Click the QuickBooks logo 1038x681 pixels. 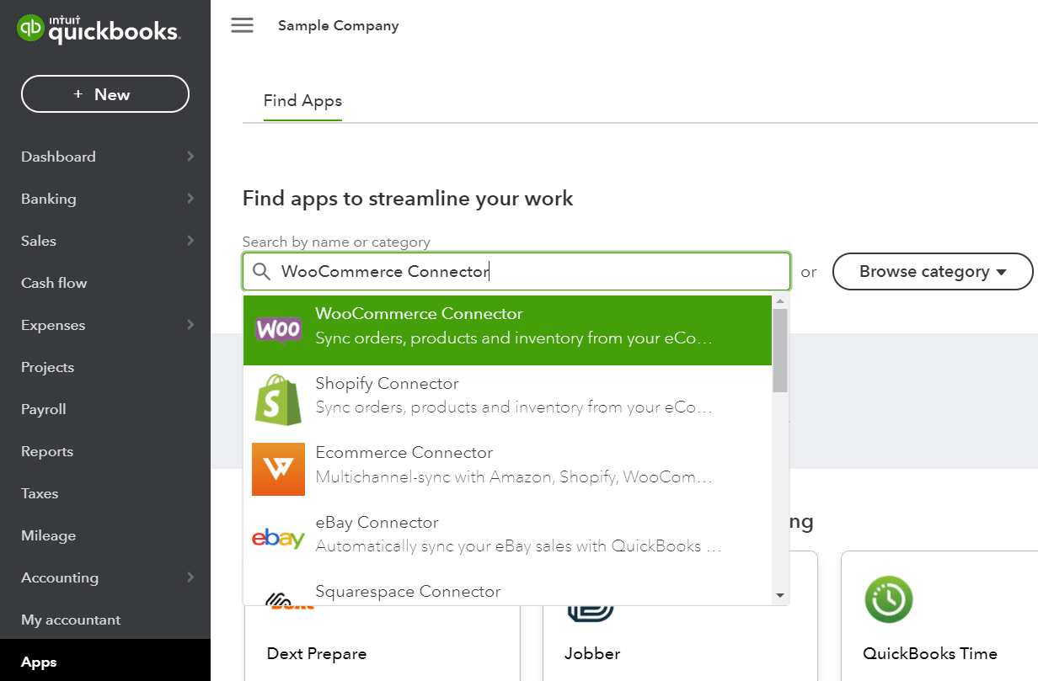coord(98,29)
